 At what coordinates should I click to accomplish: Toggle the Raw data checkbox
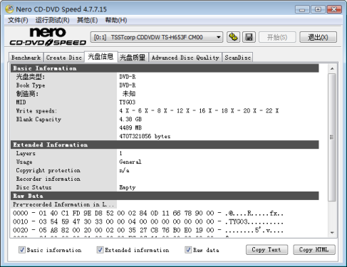click(188, 250)
